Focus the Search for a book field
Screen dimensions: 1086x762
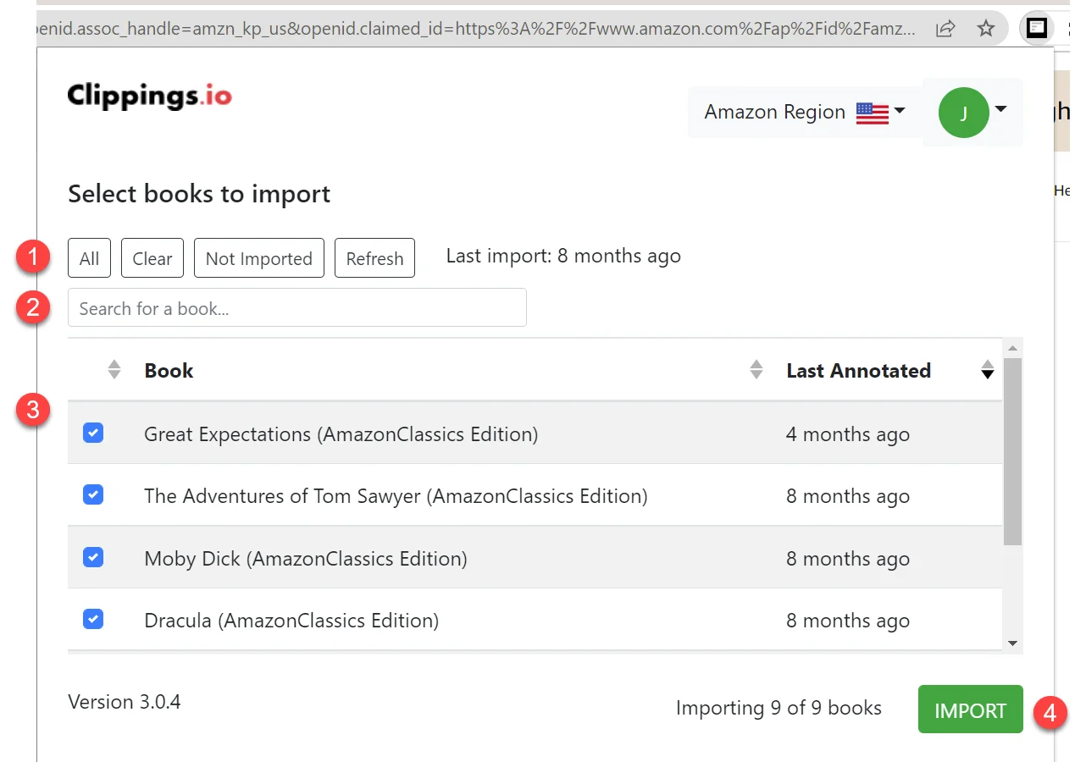point(297,307)
